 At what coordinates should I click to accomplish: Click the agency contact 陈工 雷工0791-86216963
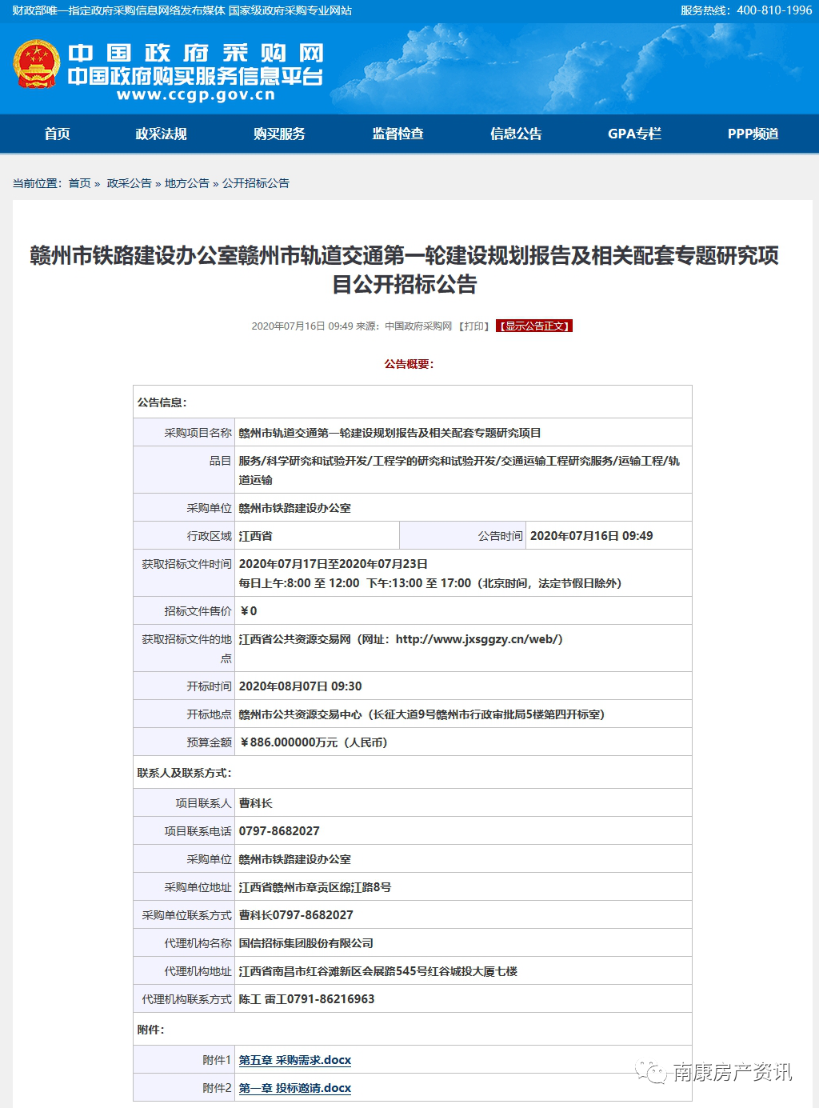click(306, 999)
